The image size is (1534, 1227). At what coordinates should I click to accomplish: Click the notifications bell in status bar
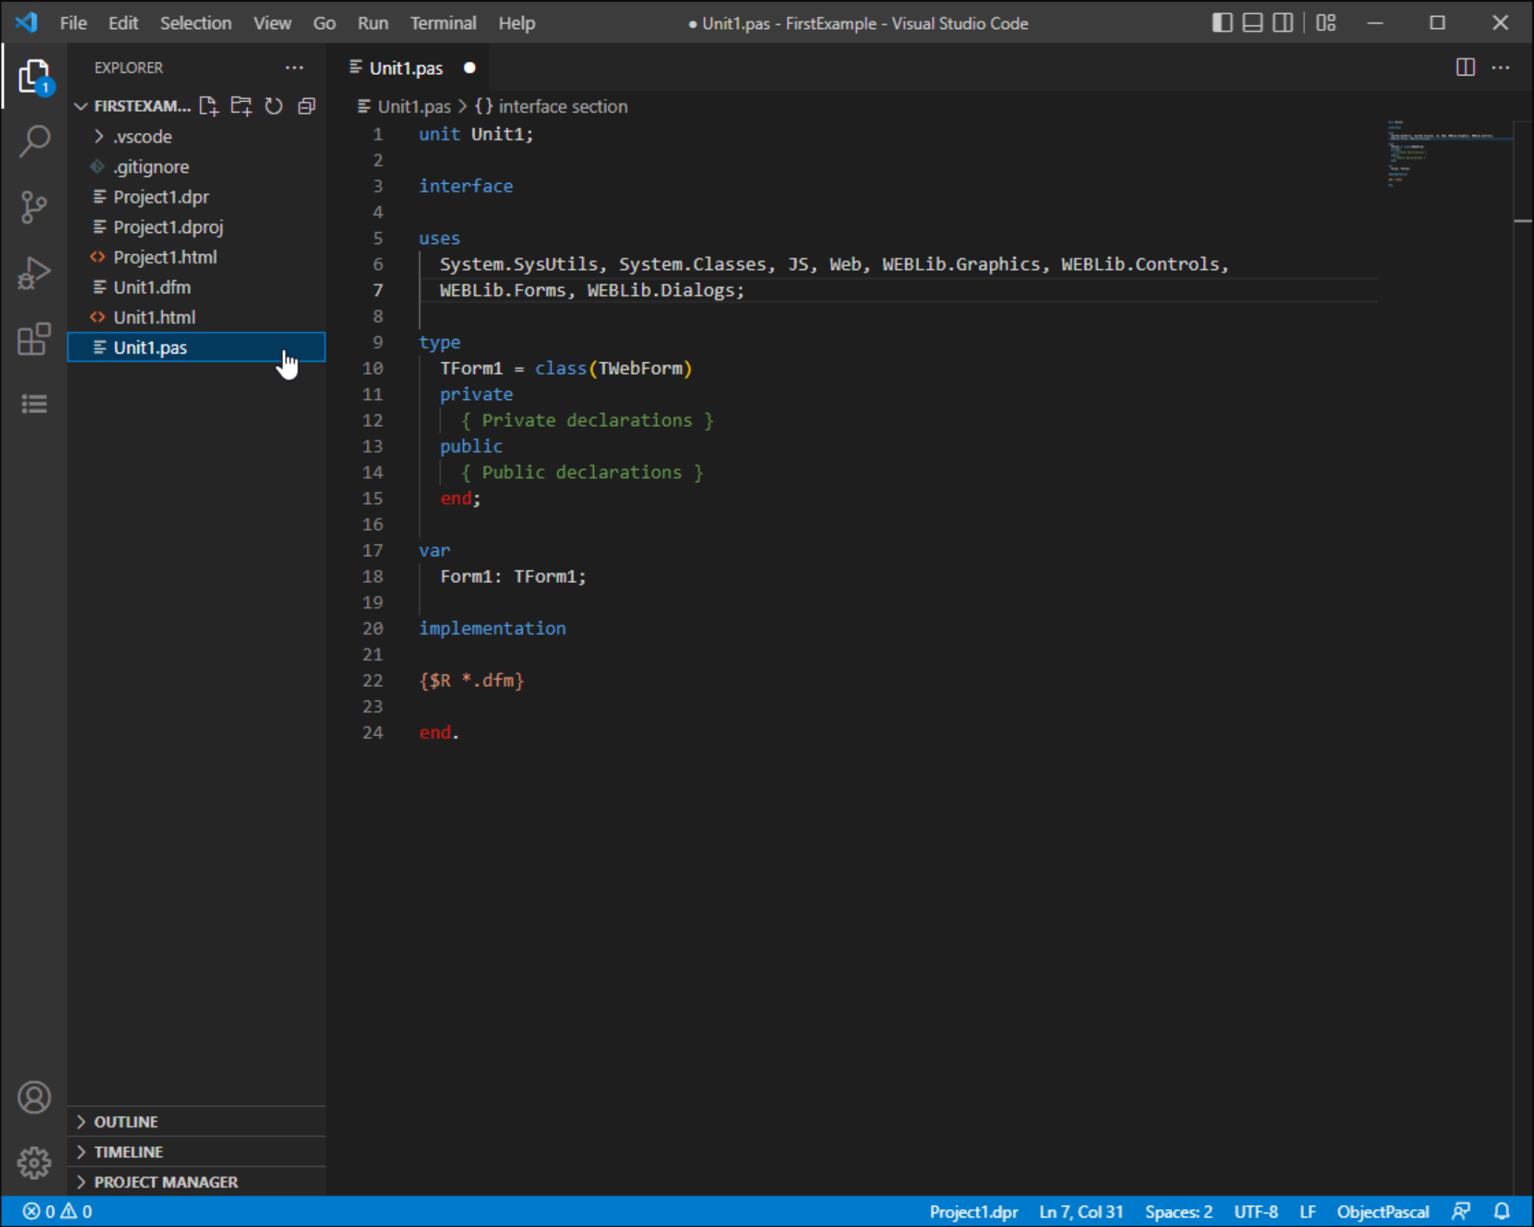click(1501, 1211)
